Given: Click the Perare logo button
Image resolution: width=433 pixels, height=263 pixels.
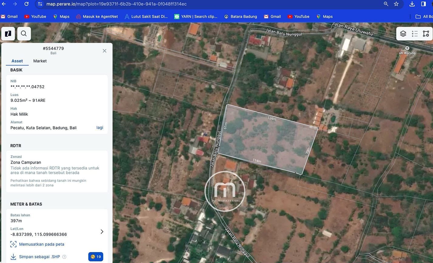Looking at the screenshot, I should 8,34.
